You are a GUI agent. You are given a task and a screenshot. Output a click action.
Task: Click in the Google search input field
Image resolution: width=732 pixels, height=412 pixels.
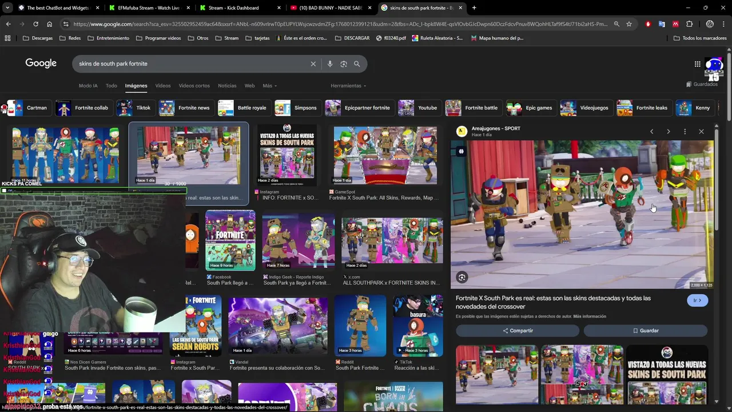(x=192, y=64)
